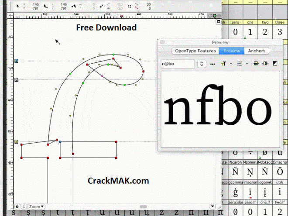Select the Omacron glyph cell
The image size is (288, 216).
280,170
